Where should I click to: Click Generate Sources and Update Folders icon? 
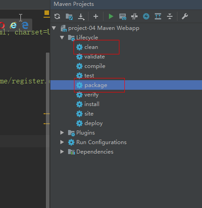(x=69, y=16)
